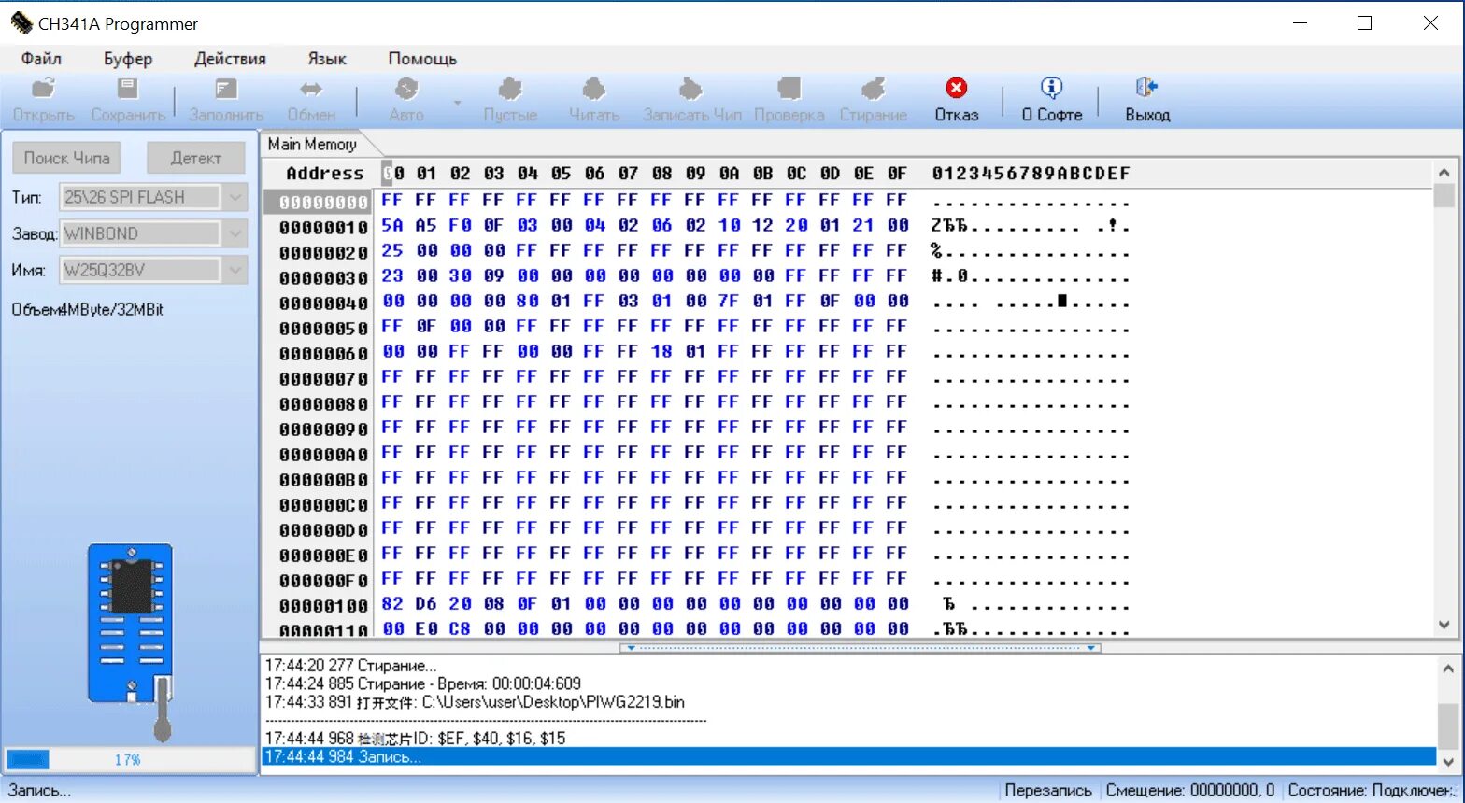This screenshot has width=1465, height=803.
Task: Click the Стирание (Erase) toolbar icon
Action: (x=874, y=90)
